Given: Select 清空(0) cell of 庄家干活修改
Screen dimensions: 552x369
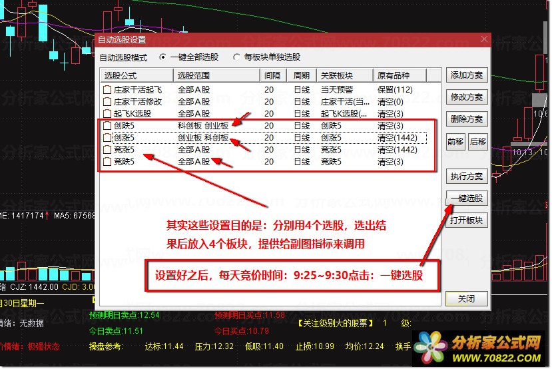Looking at the screenshot, I should [x=390, y=102].
